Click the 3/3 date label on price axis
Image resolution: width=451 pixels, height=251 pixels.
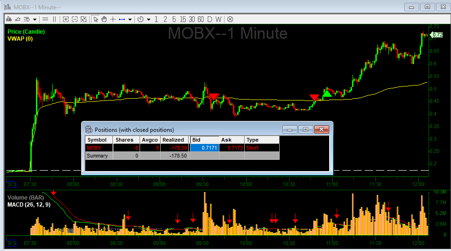coord(12,184)
